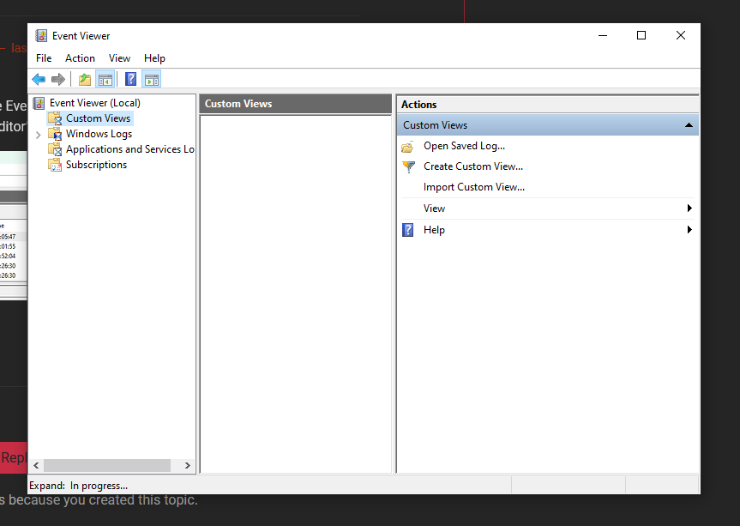
Task: Expand the Windows Logs tree node
Action: tap(39, 135)
